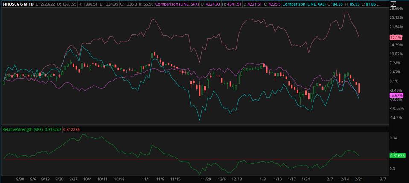
Task: Click the pink 17.1% price bubble
Action: click(396, 38)
